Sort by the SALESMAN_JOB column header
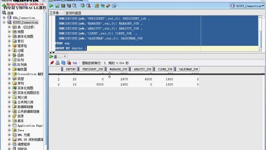The image size is (266, 150). [x=187, y=69]
